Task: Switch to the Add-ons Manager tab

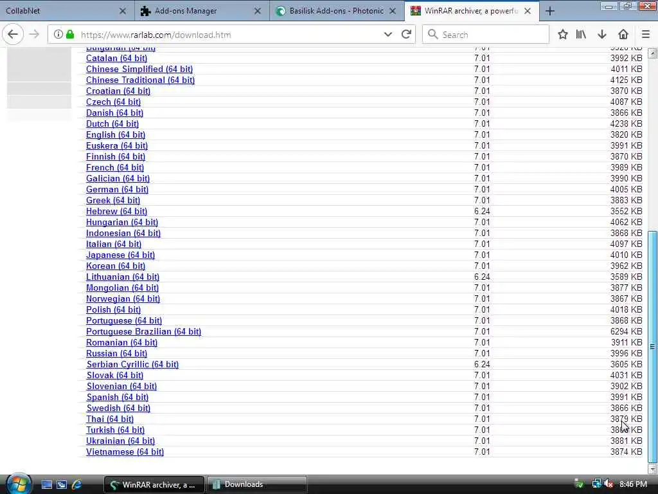Action: click(202, 11)
